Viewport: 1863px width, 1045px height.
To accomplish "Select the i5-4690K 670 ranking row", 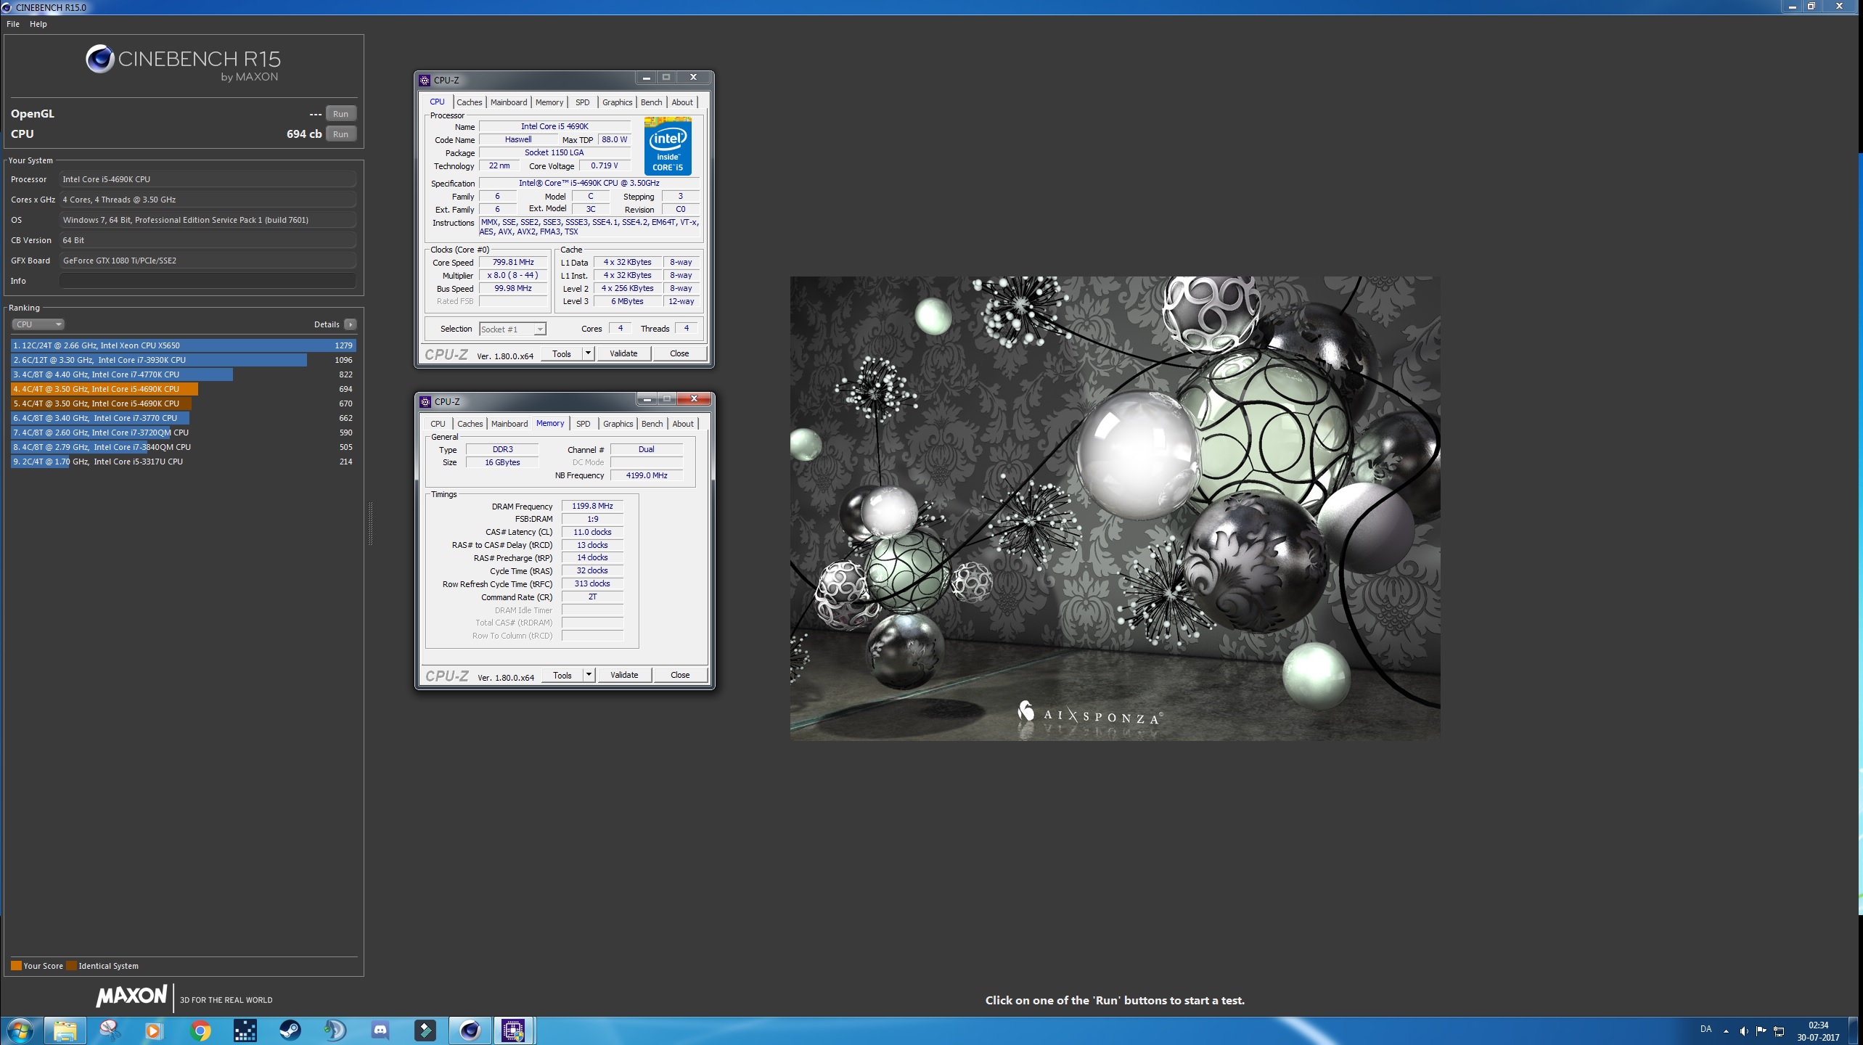I will pos(183,403).
